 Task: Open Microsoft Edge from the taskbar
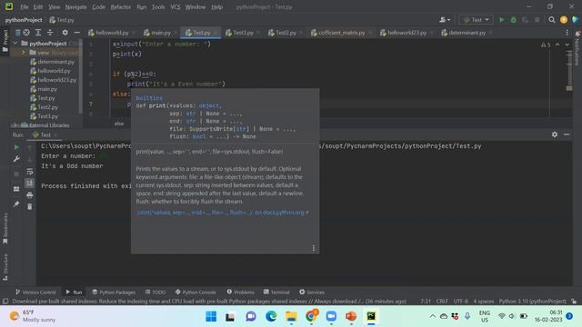point(271,316)
